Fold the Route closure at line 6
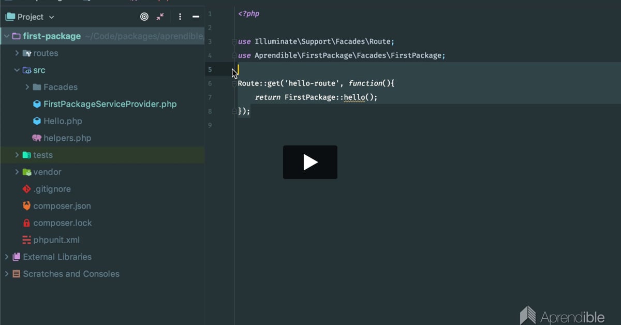 click(x=234, y=83)
